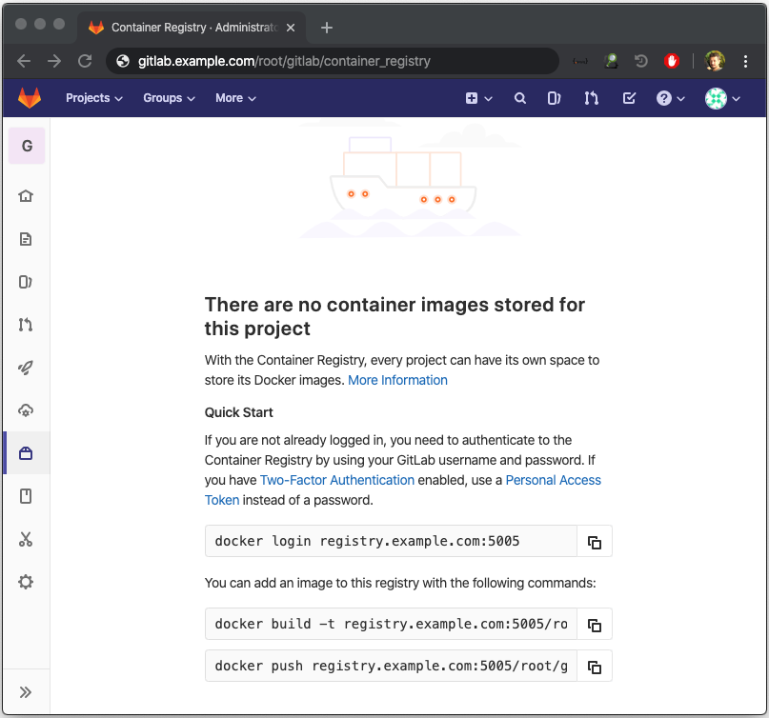The width and height of the screenshot is (769, 718).
Task: Copy the docker build command
Action: (594, 624)
